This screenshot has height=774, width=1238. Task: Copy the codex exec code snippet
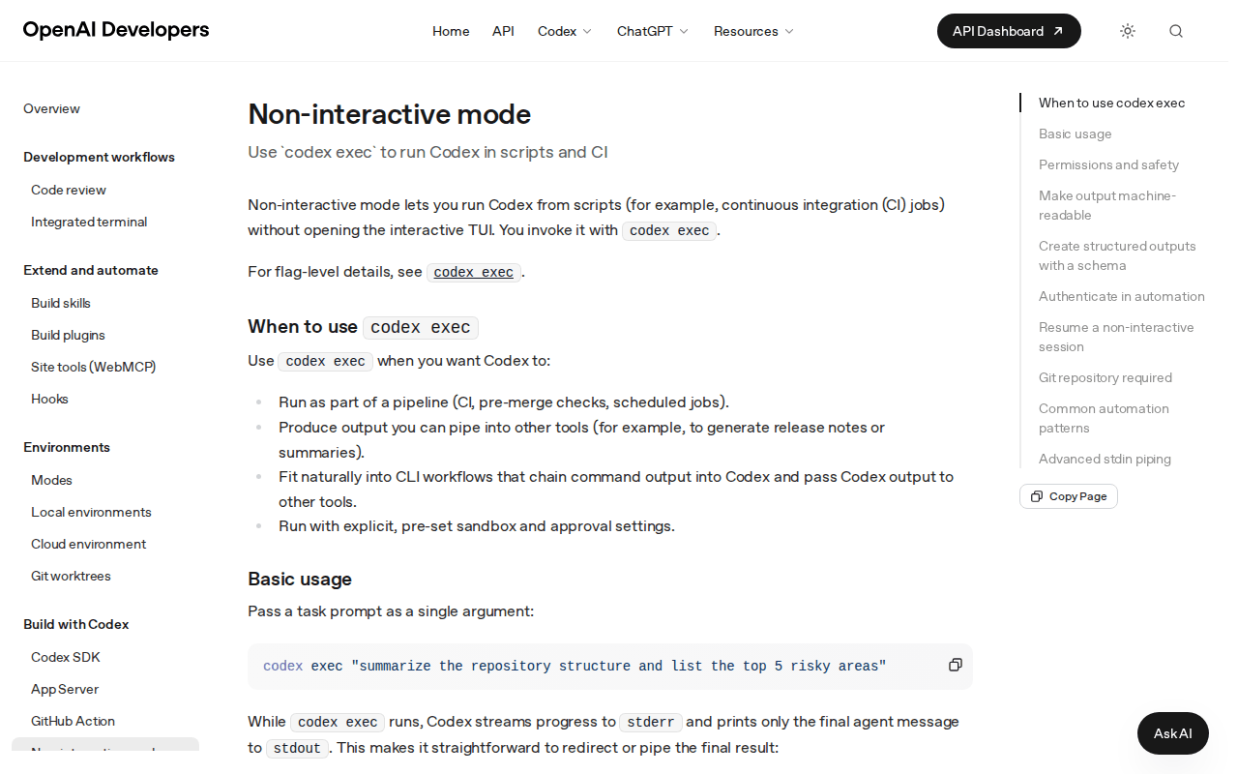[956, 665]
